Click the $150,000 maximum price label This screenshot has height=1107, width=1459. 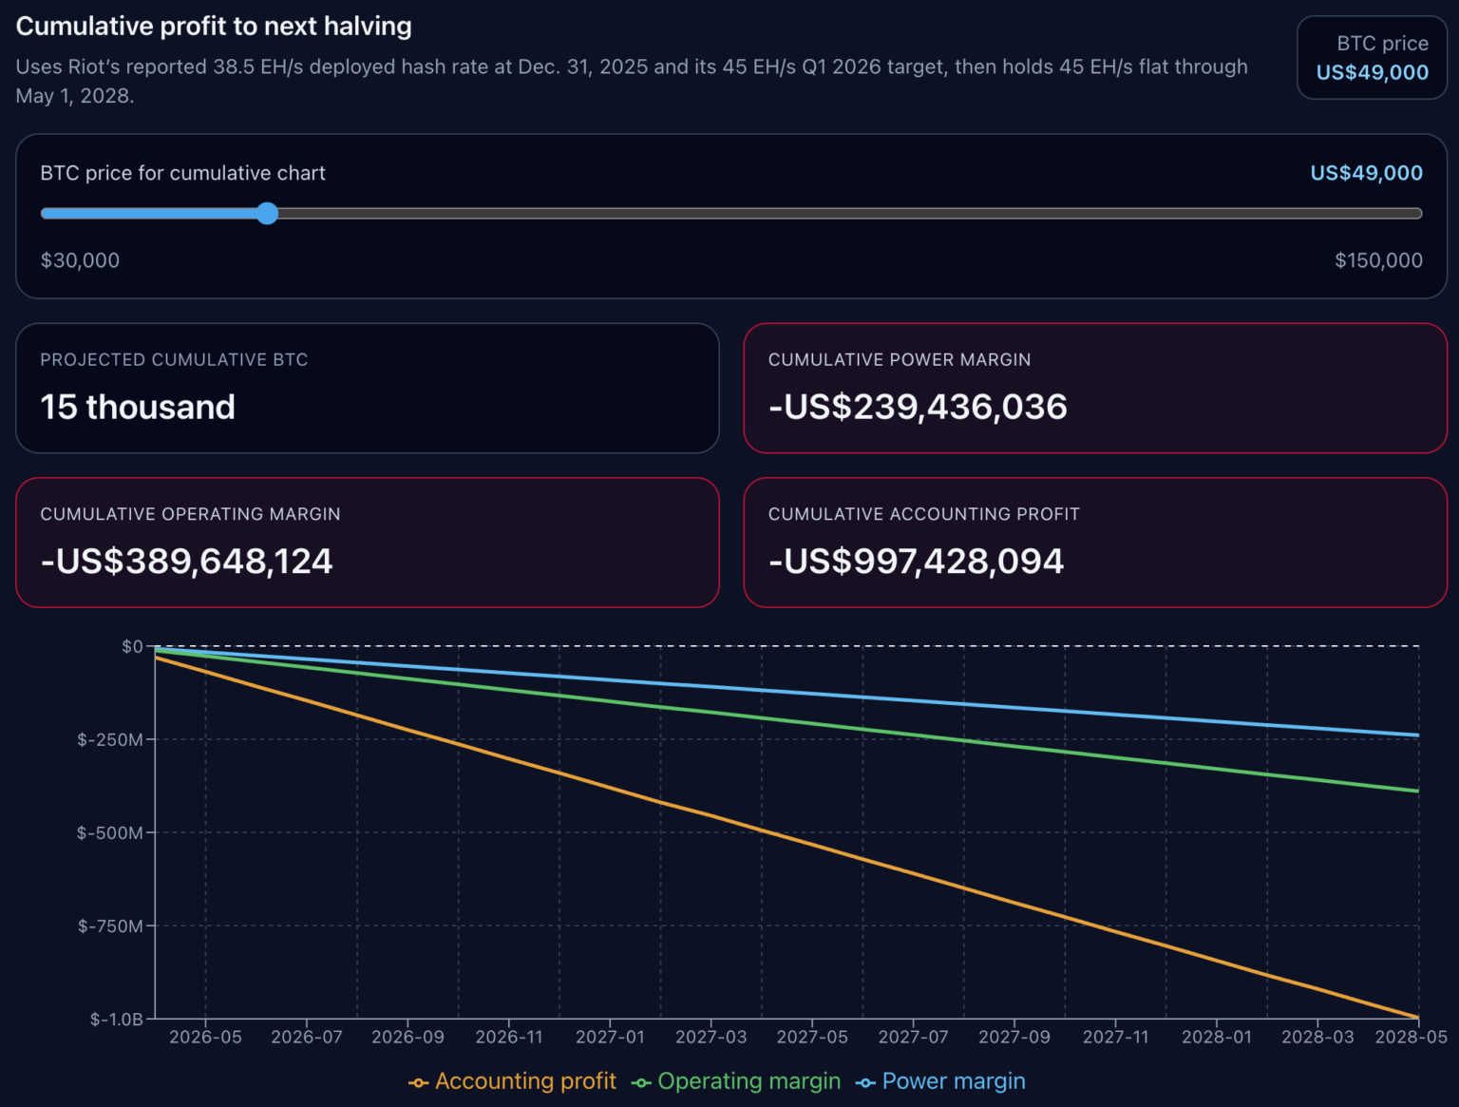1378,259
